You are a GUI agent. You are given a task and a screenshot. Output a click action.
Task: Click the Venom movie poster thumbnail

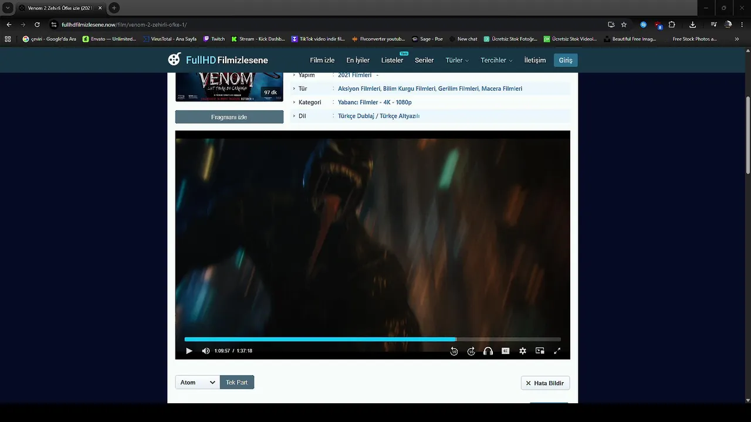coord(229,86)
